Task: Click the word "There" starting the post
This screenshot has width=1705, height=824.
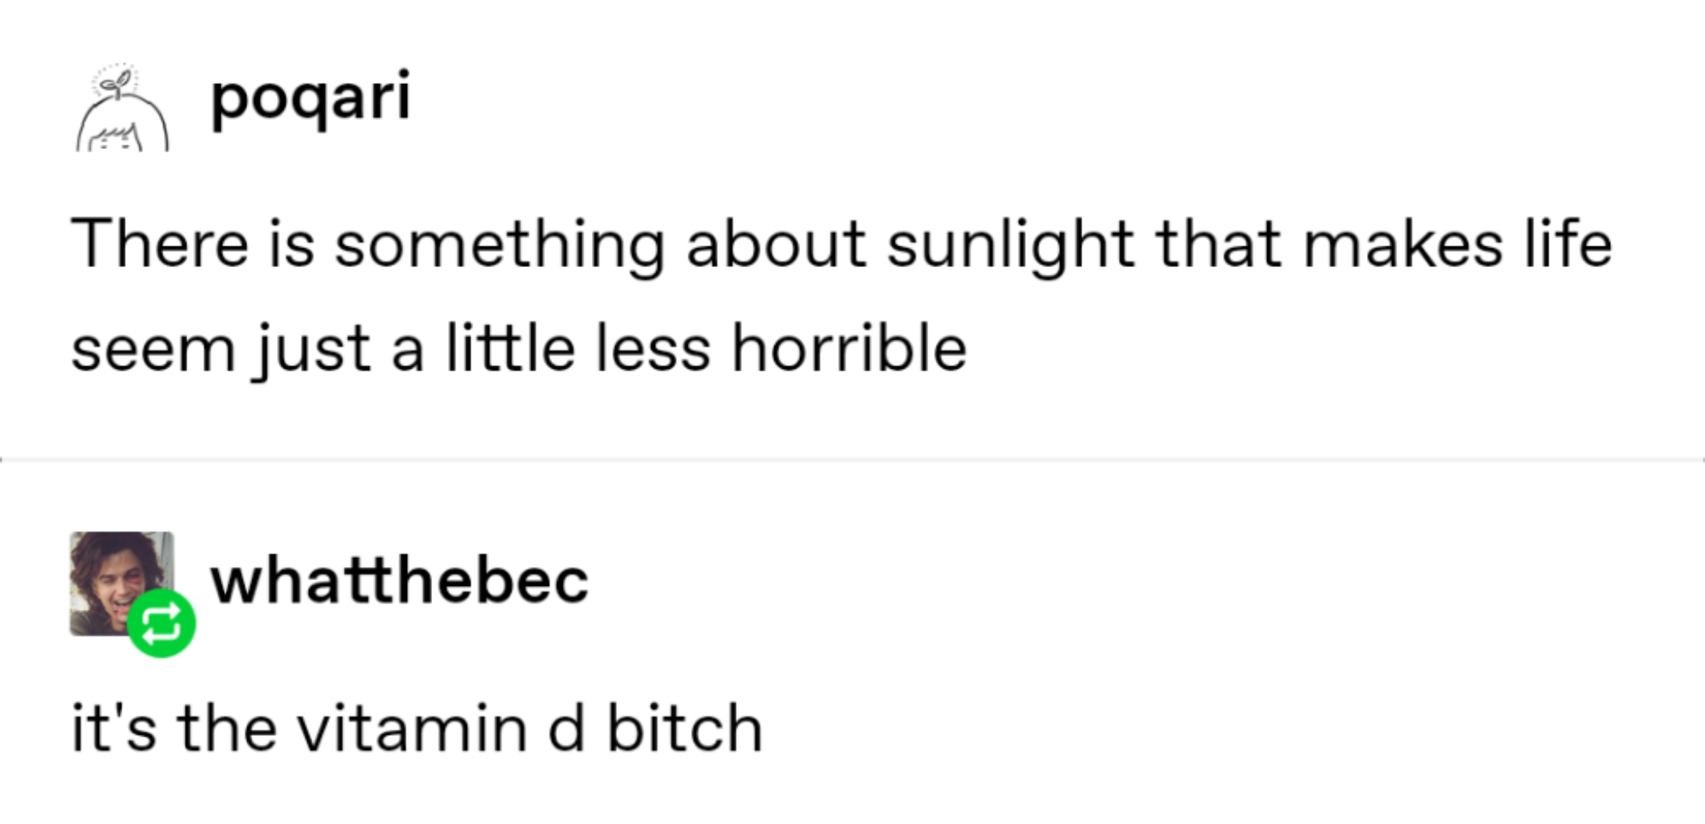Action: (x=160, y=246)
